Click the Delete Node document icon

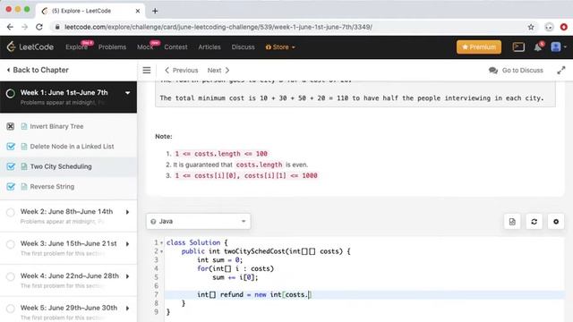point(24,147)
